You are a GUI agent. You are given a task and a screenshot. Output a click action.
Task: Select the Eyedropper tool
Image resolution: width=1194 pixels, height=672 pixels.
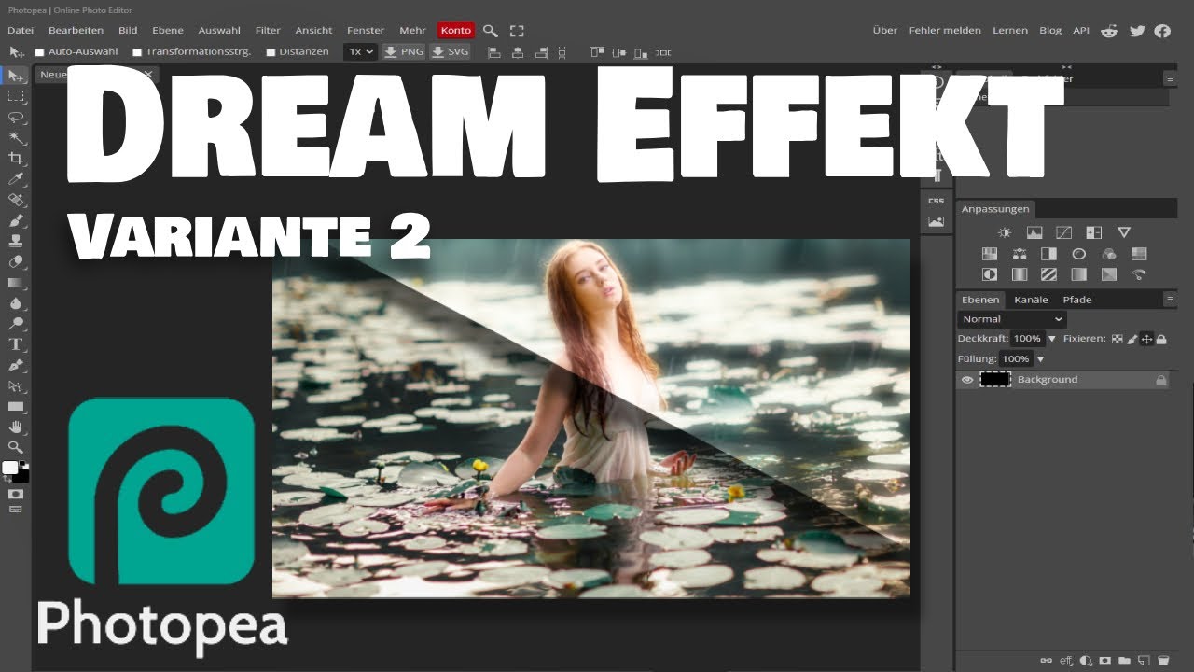coord(16,179)
